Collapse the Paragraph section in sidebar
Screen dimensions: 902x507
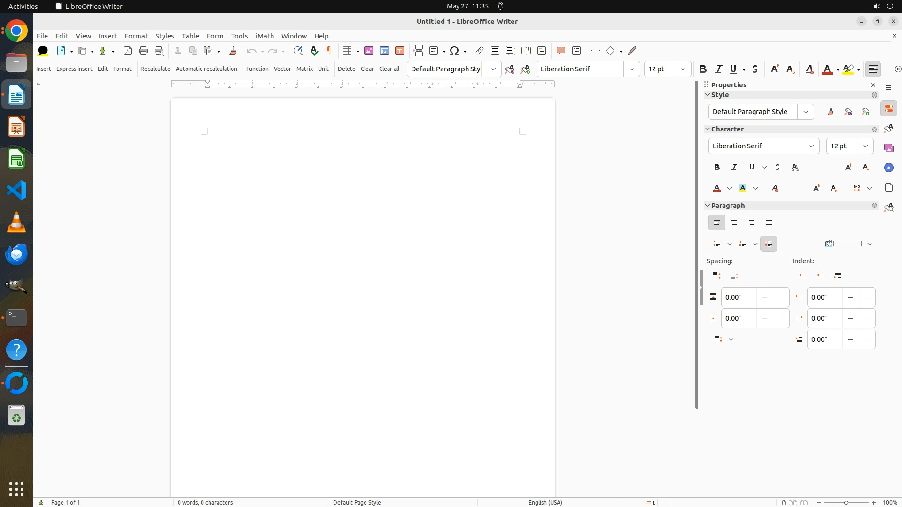[708, 206]
